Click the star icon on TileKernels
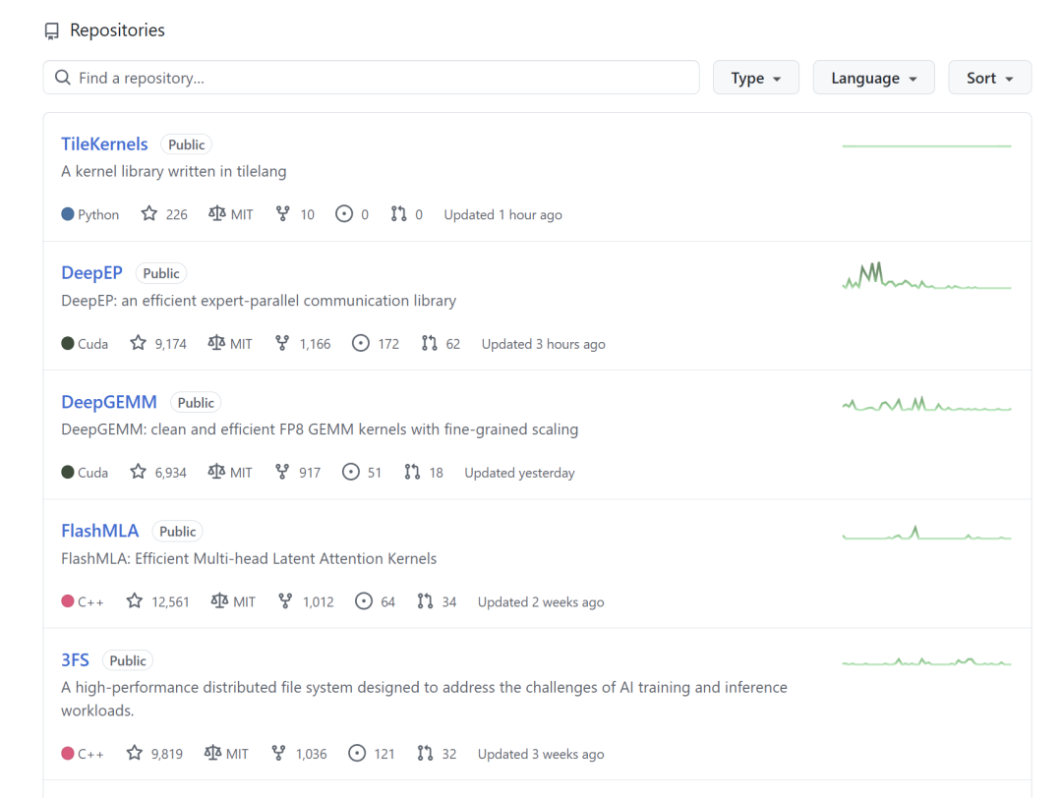Image resolution: width=1062 pixels, height=798 pixels. [x=149, y=214]
